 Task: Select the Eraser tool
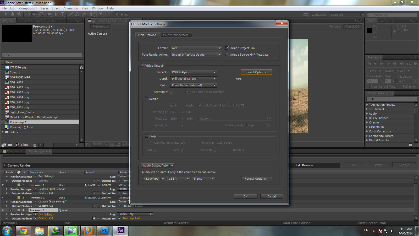coord(84,14)
